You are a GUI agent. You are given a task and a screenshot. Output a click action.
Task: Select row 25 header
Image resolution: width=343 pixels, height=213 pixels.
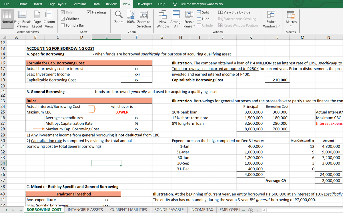[3, 112]
